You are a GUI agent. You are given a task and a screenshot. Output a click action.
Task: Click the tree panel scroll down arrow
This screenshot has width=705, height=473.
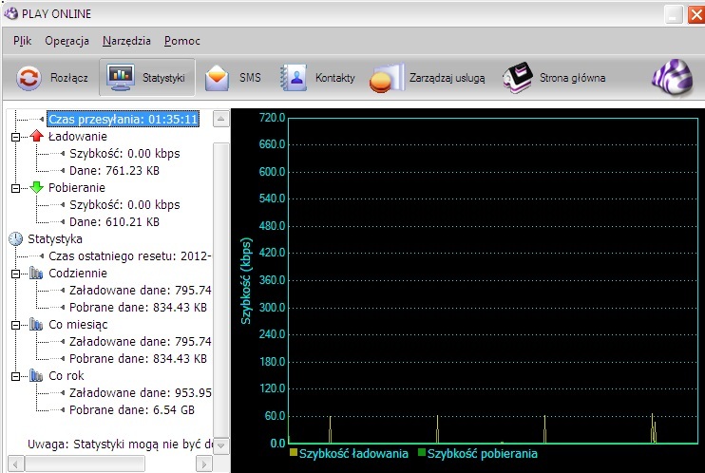[220, 445]
